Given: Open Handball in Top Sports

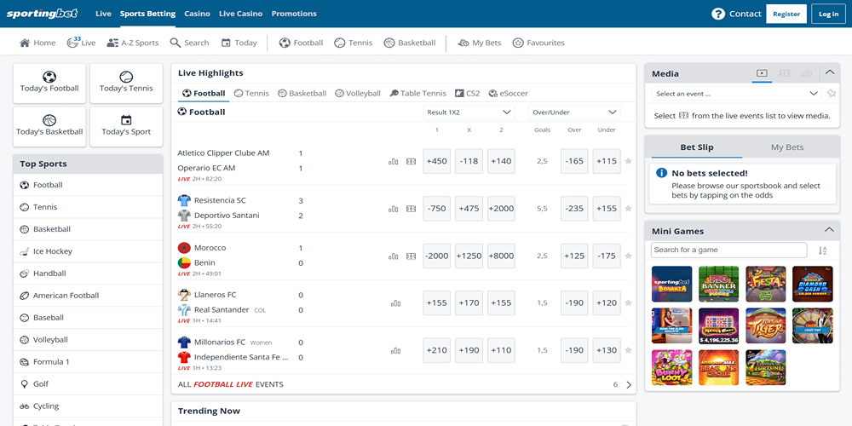Looking at the screenshot, I should pos(88,273).
